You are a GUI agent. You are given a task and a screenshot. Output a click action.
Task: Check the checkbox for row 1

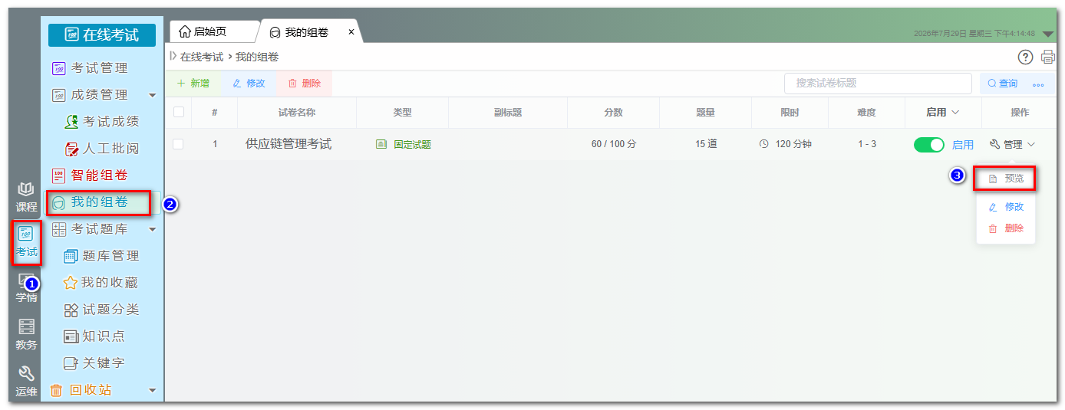pos(179,144)
